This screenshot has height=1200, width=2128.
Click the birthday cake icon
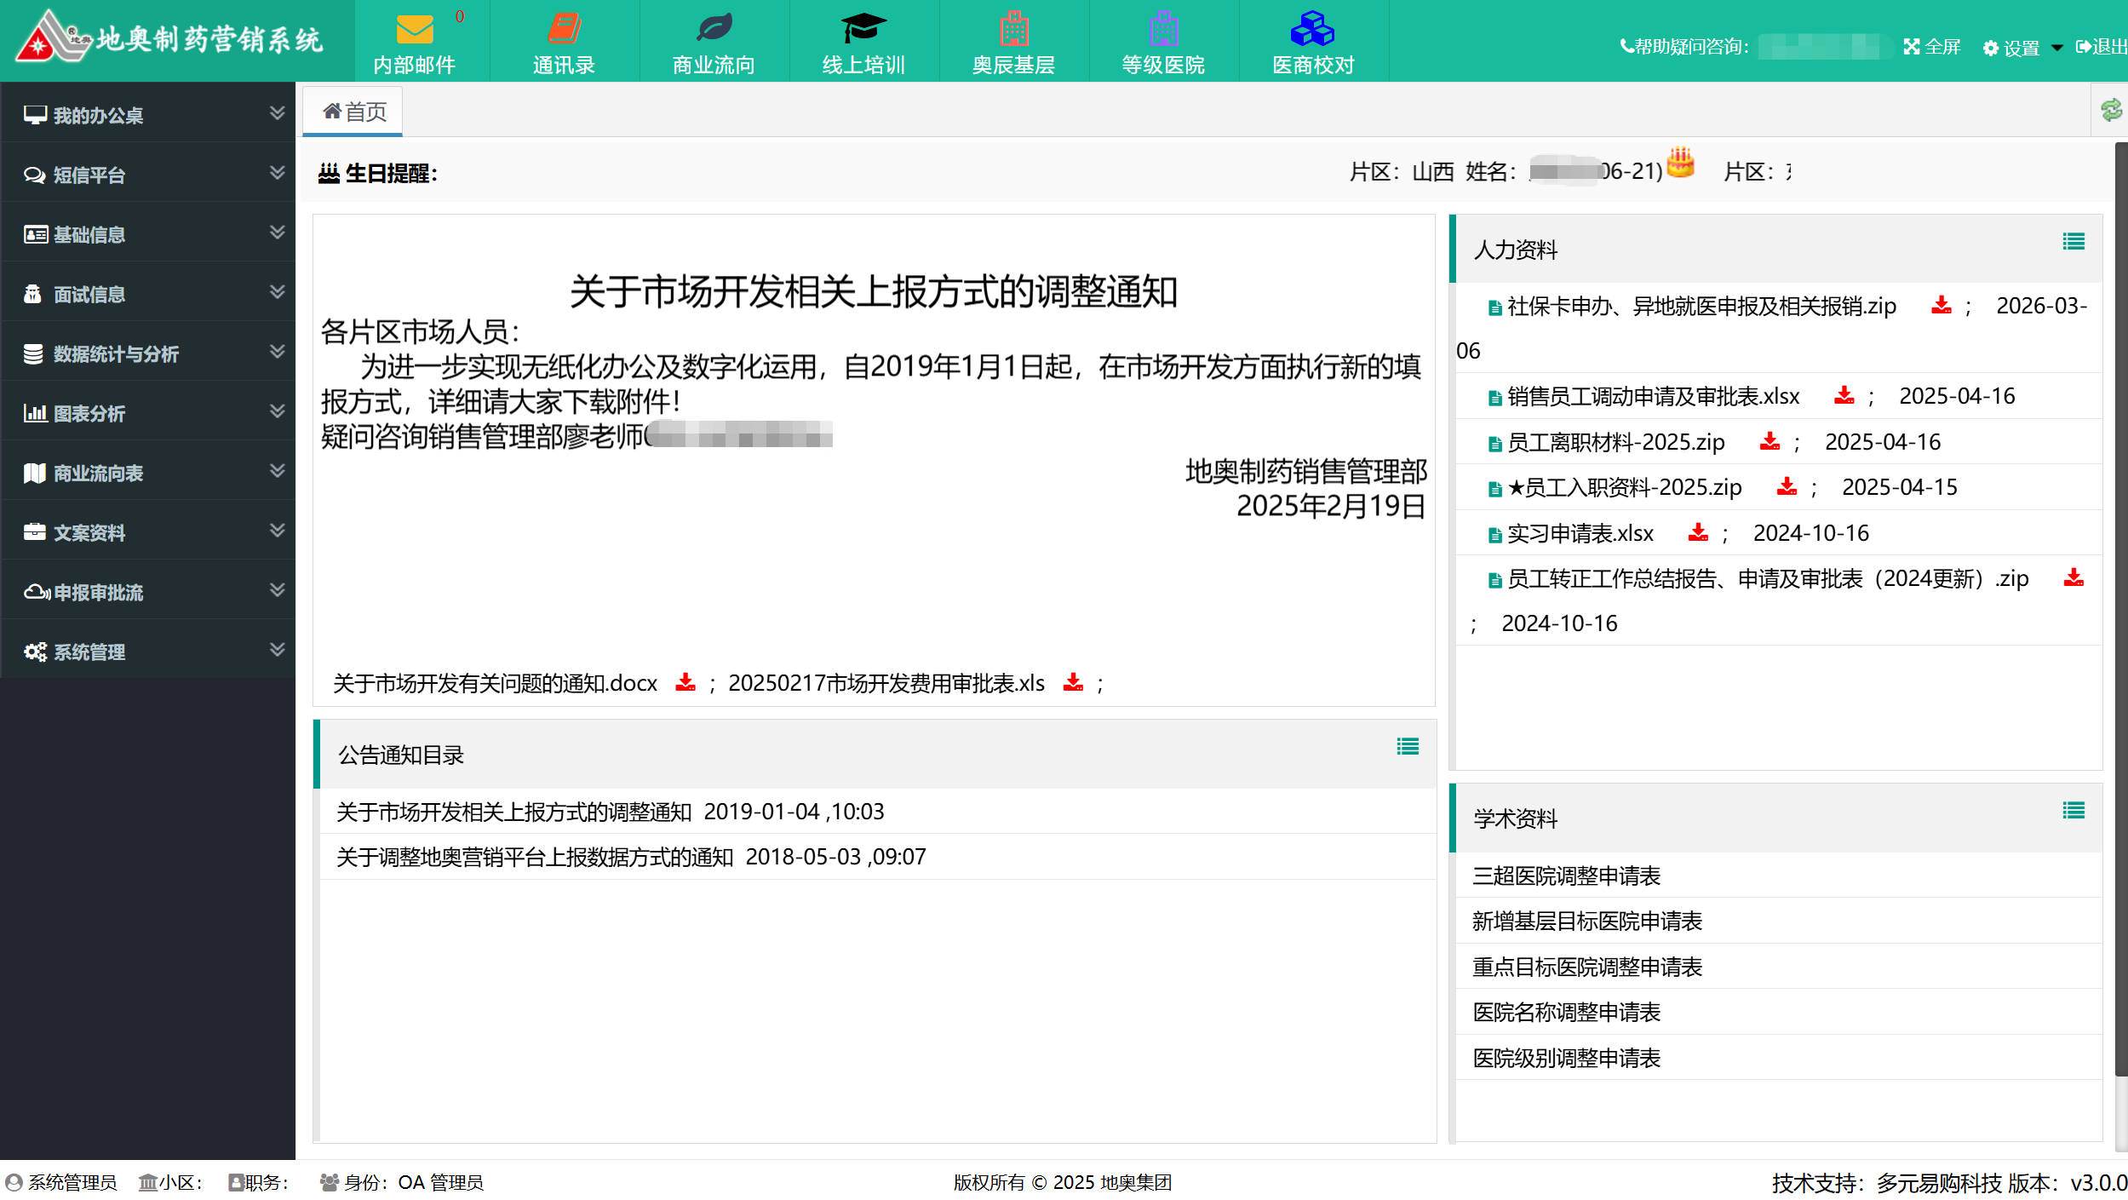click(x=1680, y=162)
